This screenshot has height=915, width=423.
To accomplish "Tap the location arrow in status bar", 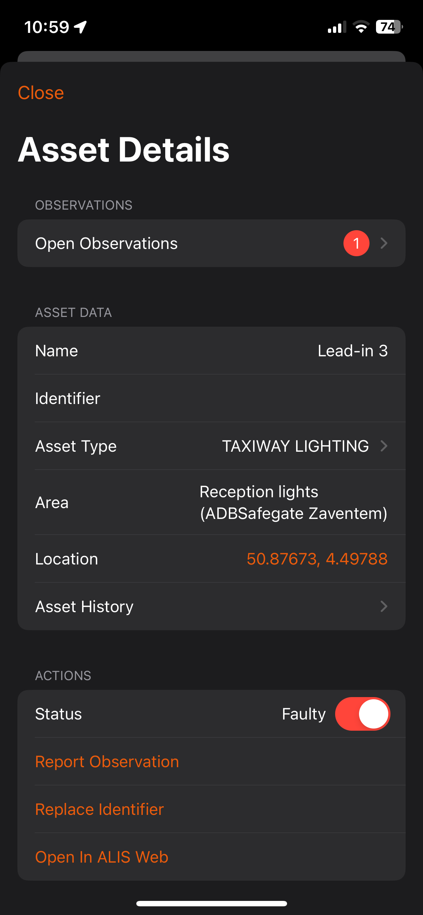I will [80, 27].
